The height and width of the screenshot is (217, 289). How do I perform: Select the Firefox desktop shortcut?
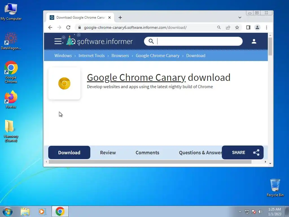click(11, 99)
